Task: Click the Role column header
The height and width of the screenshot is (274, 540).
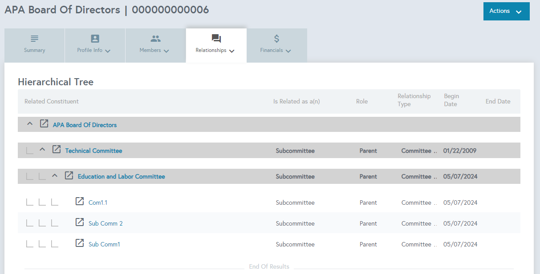Action: tap(362, 102)
